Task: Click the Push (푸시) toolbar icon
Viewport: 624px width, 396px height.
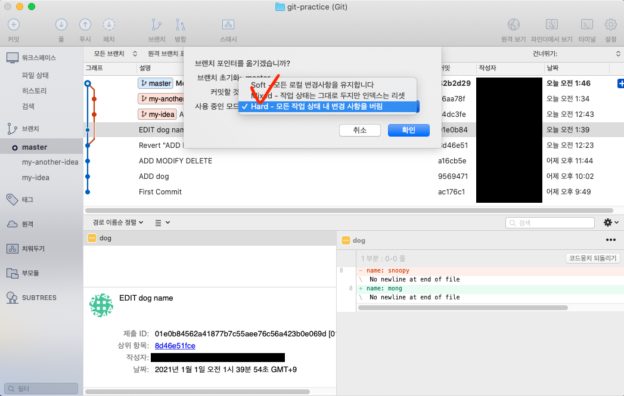Action: pos(85,24)
